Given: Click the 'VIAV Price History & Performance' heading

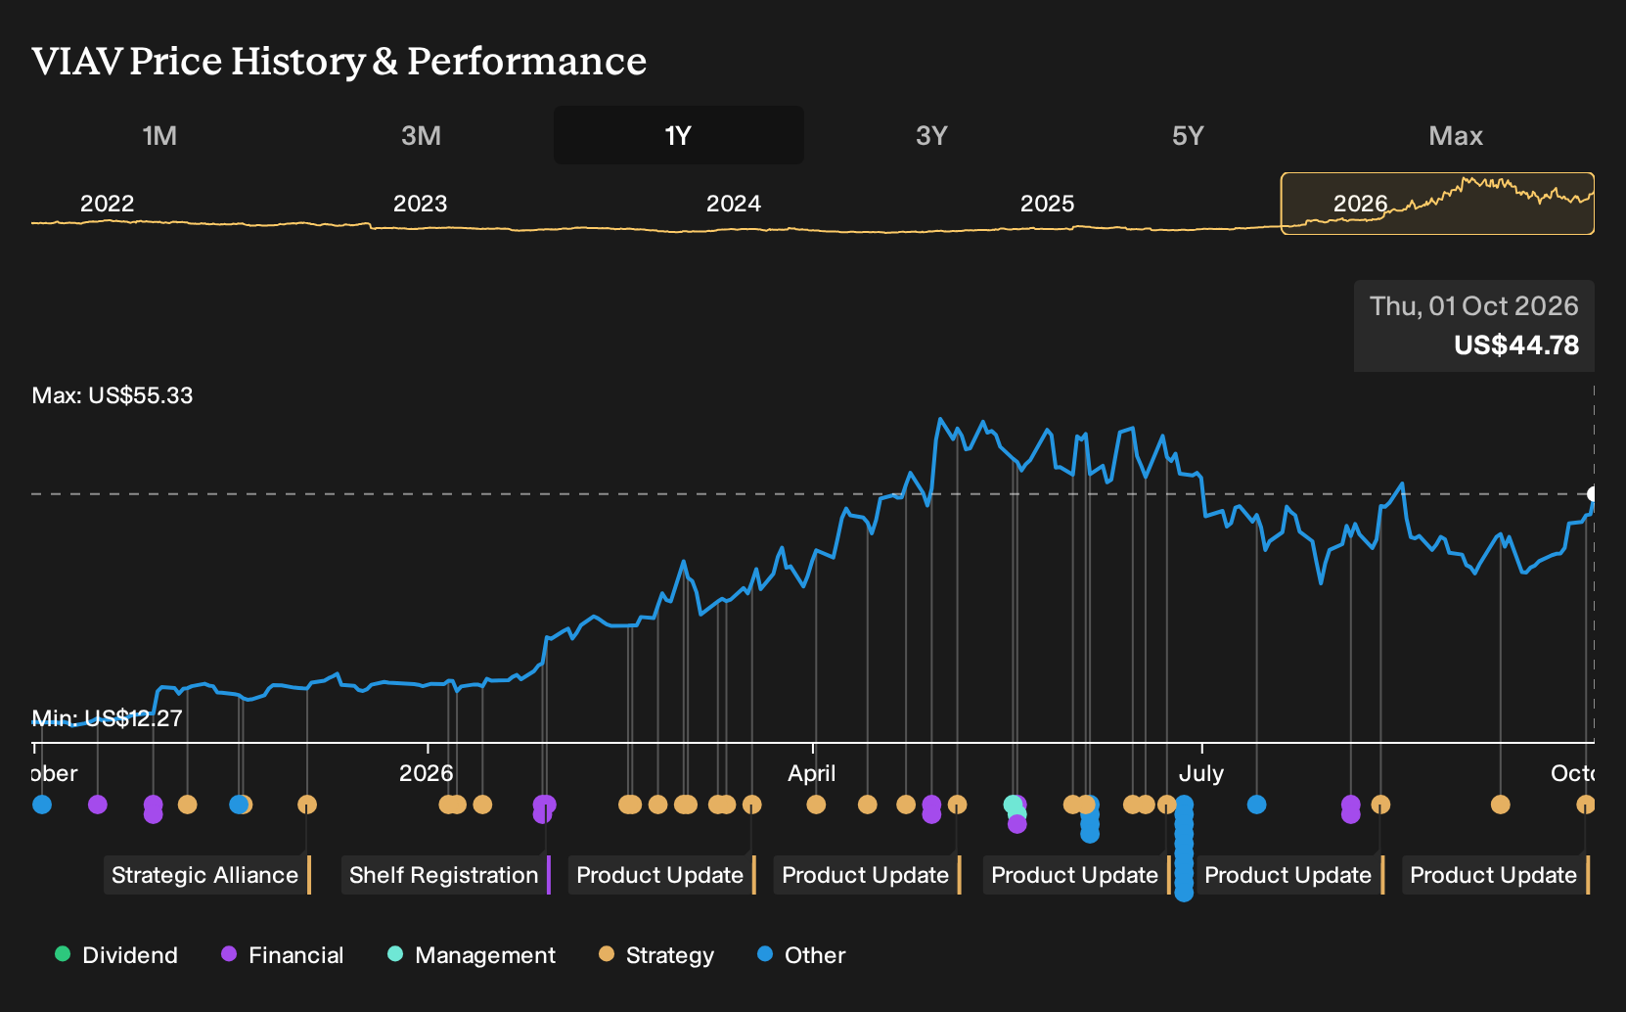Looking at the screenshot, I should tap(339, 61).
